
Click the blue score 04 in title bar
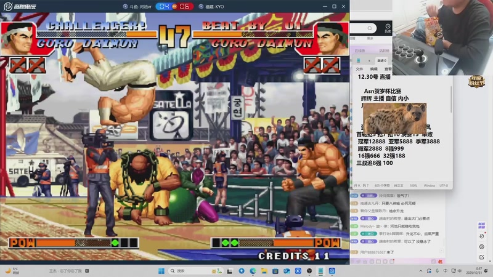point(164,6)
